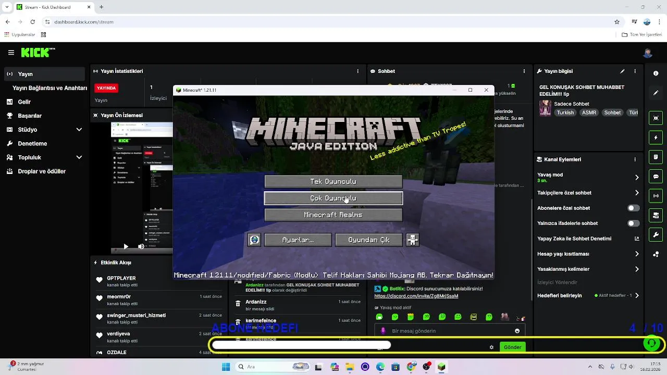This screenshot has height=375, width=667.
Task: Open the discord.com invite link in chat
Action: [x=416, y=296]
